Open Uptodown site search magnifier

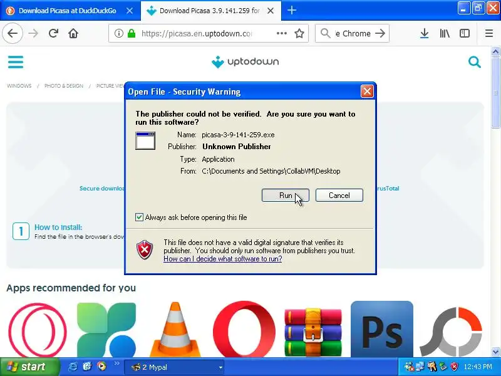click(475, 62)
